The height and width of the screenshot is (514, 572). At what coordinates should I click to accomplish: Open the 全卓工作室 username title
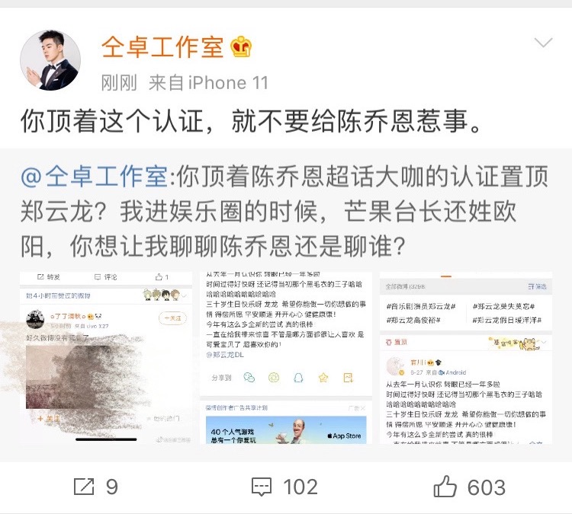point(162,47)
